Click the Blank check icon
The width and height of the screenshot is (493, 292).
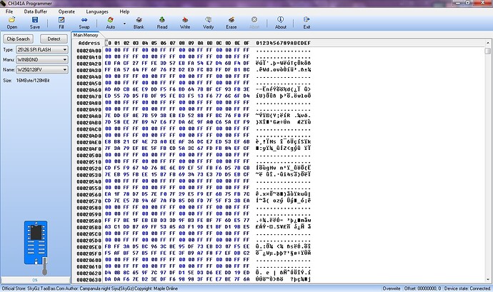139,21
